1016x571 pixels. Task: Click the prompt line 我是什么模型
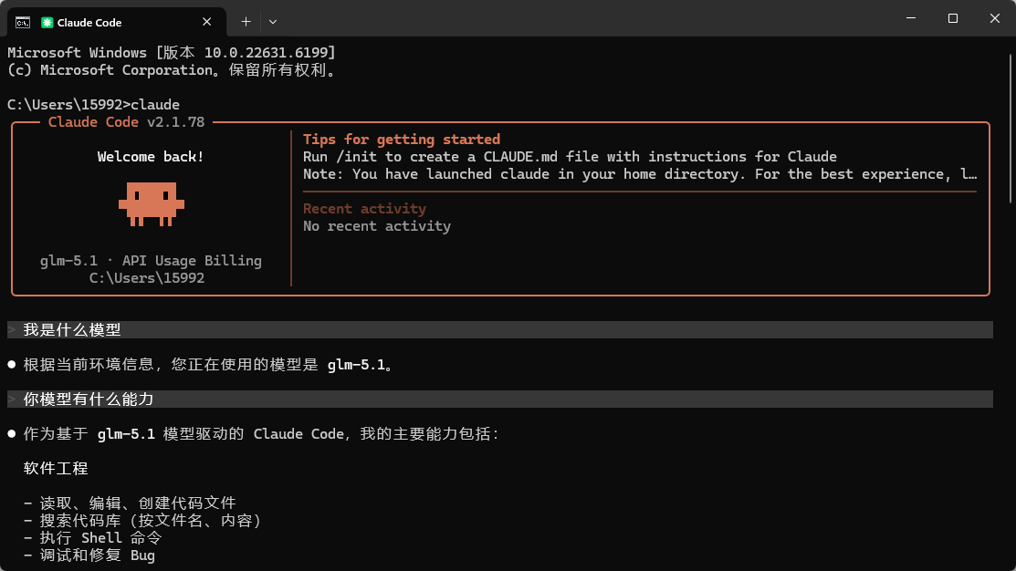click(500, 329)
